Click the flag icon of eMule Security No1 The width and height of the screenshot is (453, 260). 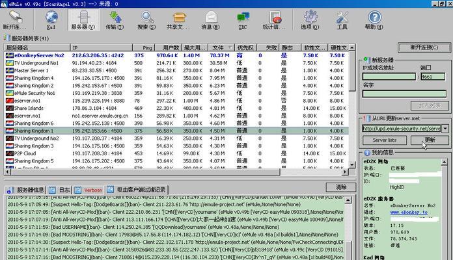[10, 93]
